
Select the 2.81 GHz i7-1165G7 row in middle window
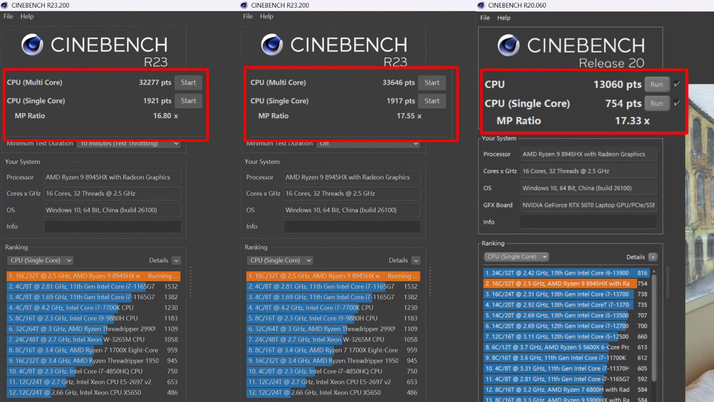click(x=333, y=287)
